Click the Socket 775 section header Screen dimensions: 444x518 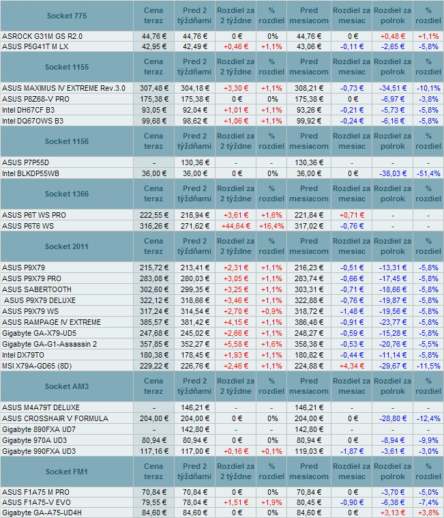pos(67,16)
